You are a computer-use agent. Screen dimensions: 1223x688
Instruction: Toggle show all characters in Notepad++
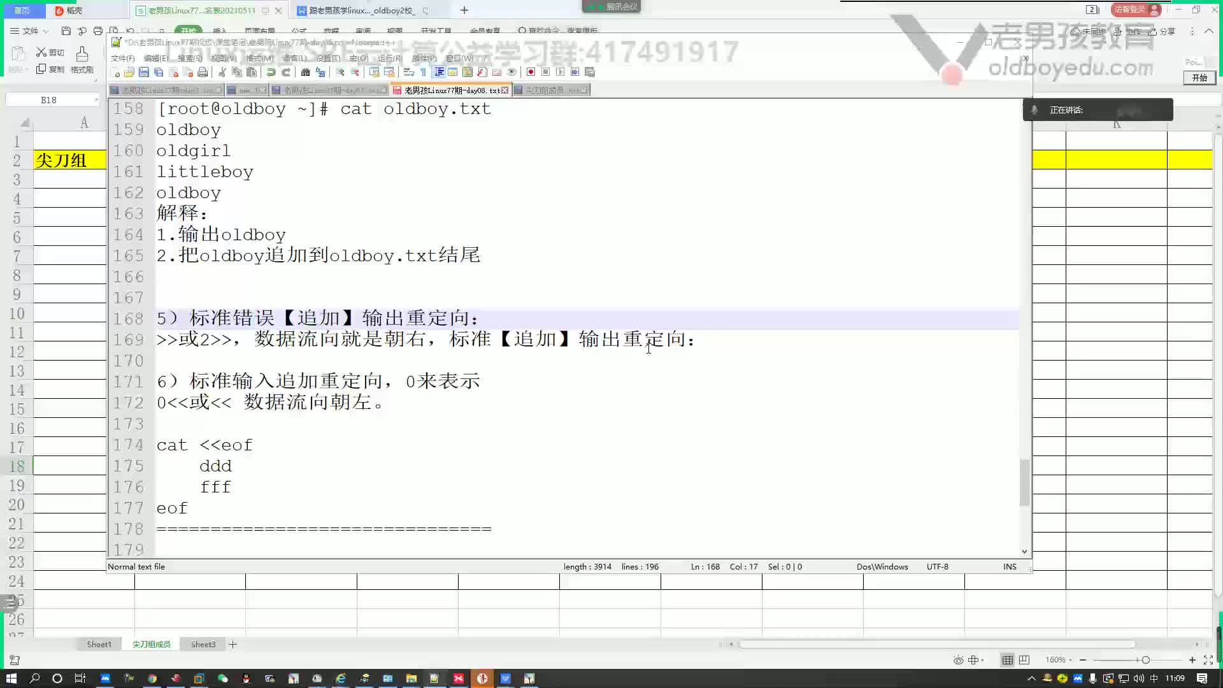coord(424,72)
